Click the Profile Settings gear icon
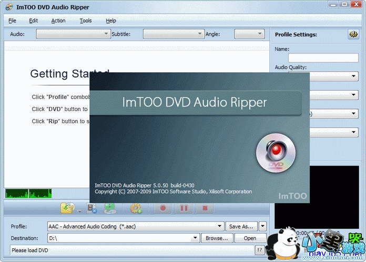Image resolution: width=366 pixels, height=262 pixels. click(x=353, y=35)
